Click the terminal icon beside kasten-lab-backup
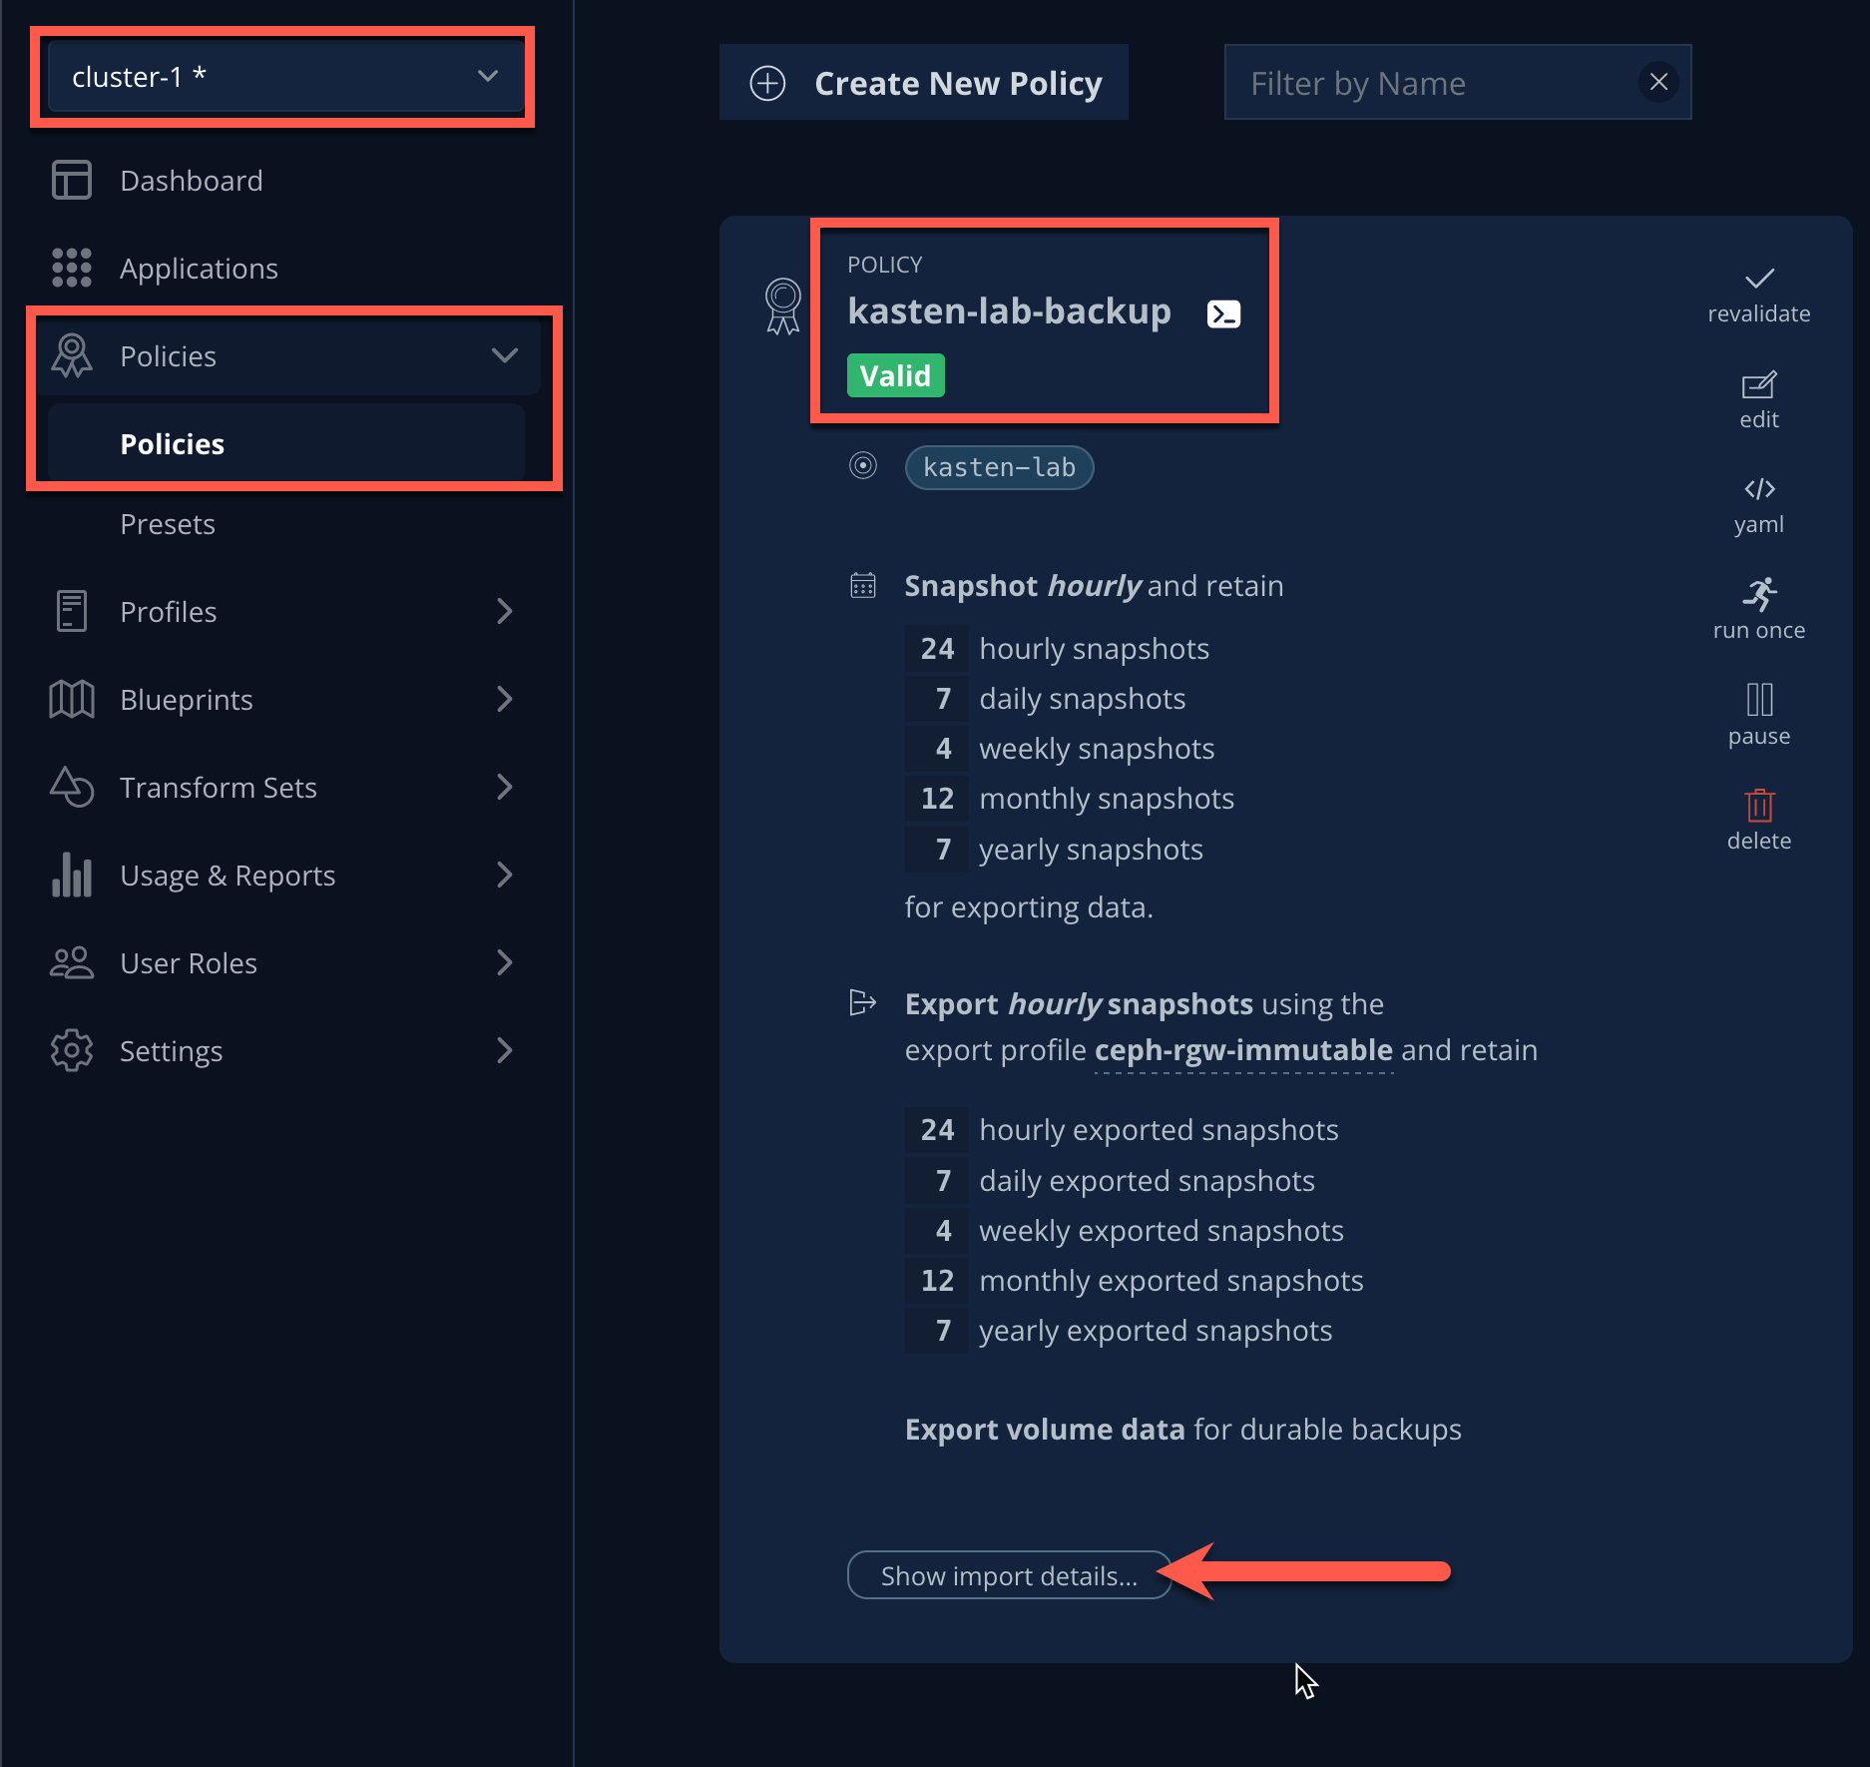This screenshot has height=1767, width=1870. (1223, 313)
